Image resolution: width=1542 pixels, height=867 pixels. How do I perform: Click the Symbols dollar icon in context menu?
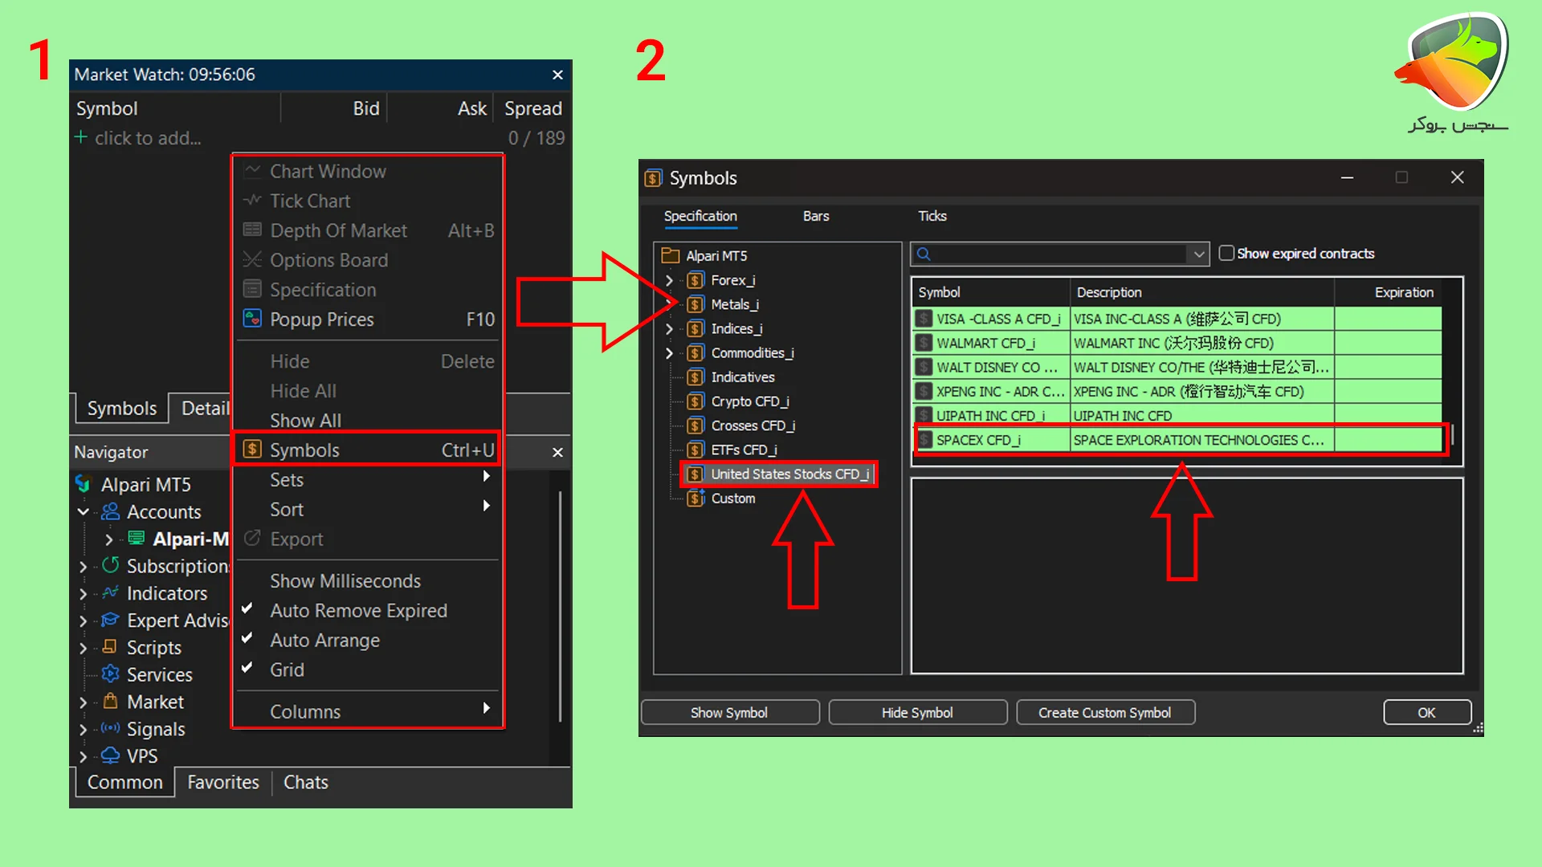click(x=252, y=450)
